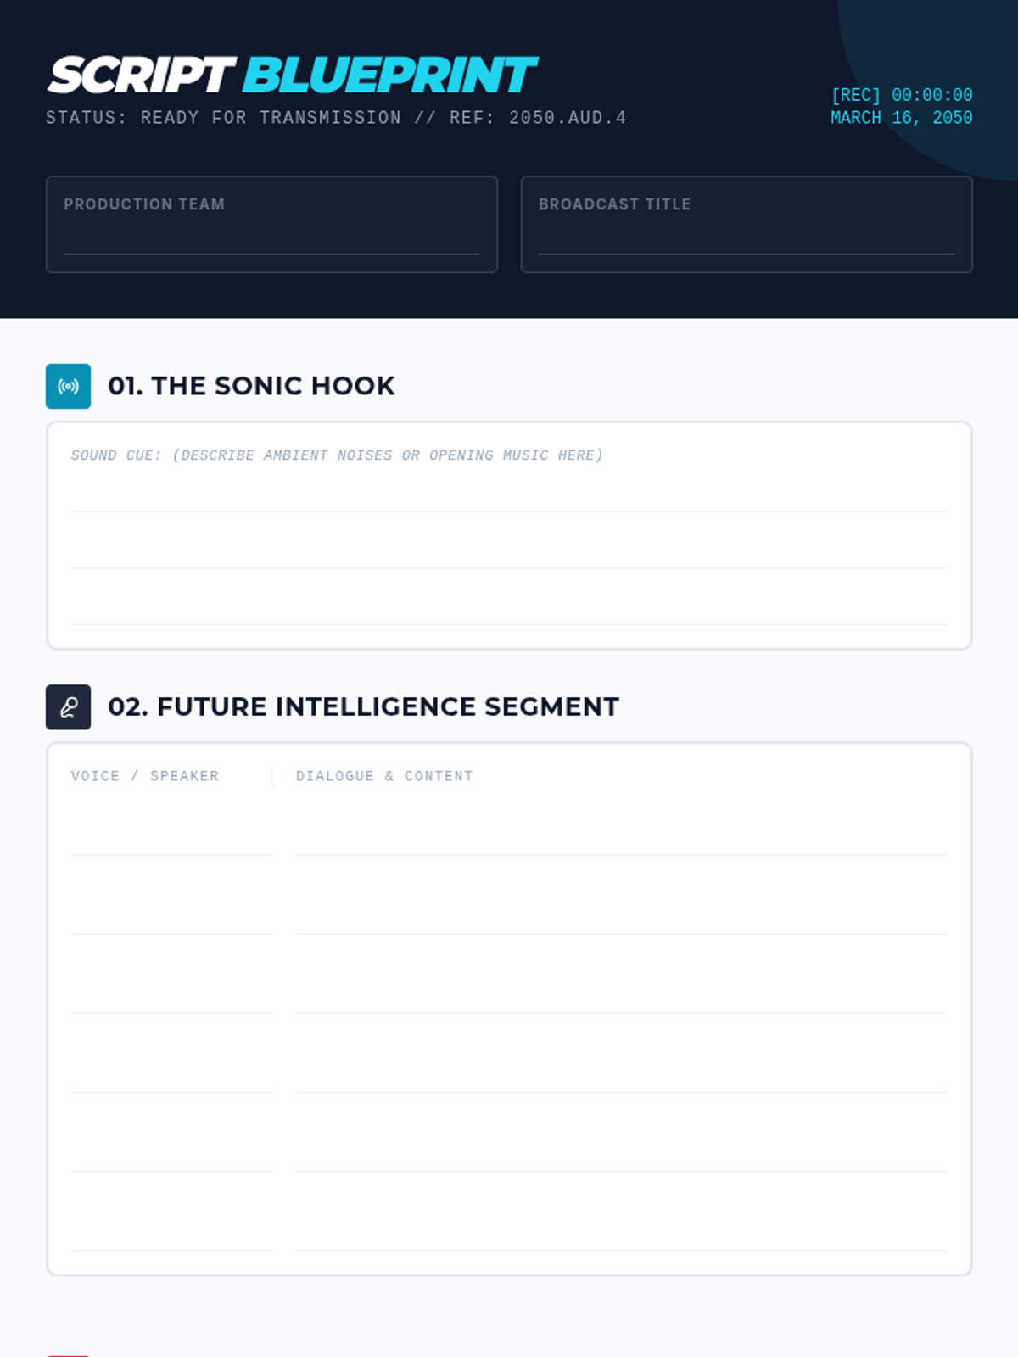Screen dimensions: 1018x1357
Task: Select the 01. The Sonic Hook heading
Action: (251, 386)
